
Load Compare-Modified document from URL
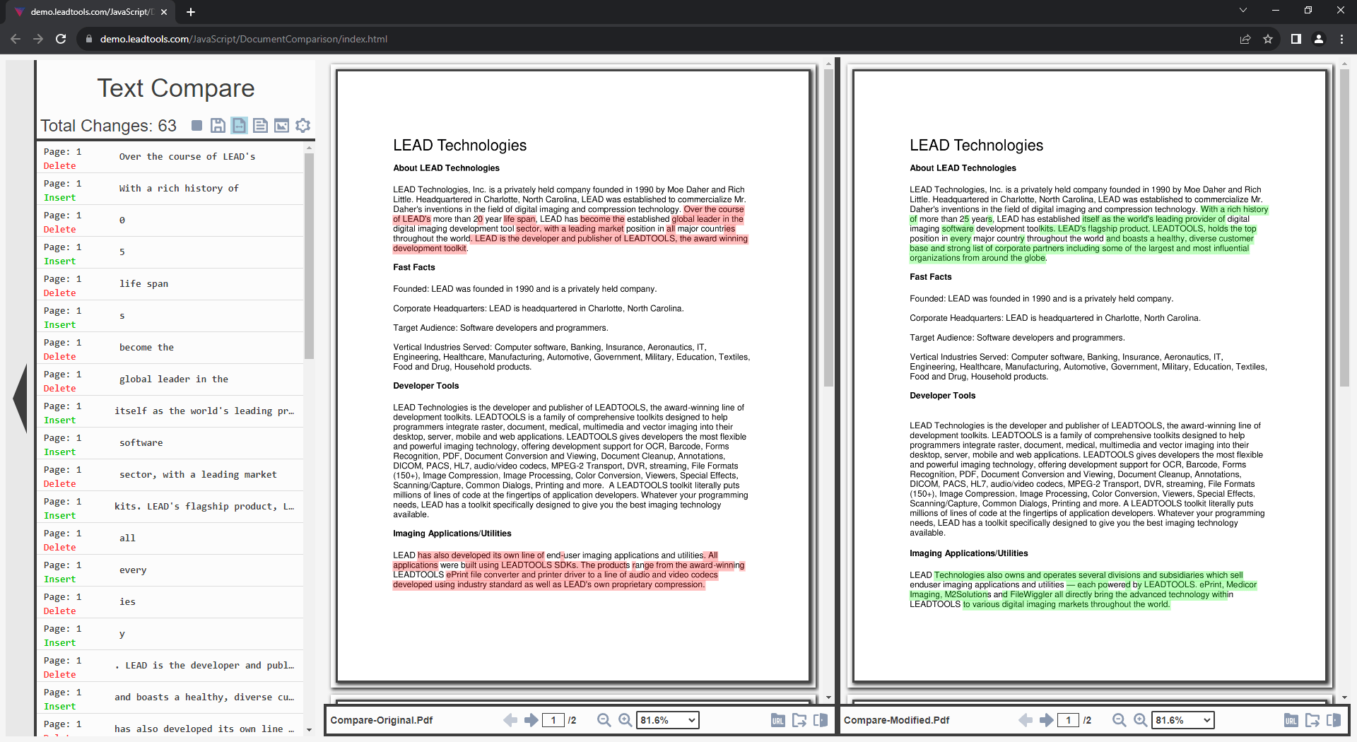pos(1291,720)
